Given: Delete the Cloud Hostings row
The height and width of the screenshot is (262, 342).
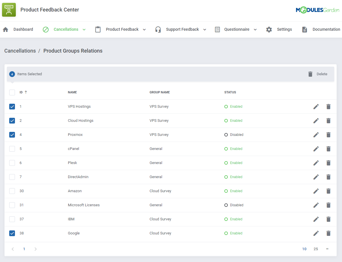Looking at the screenshot, I should click(x=328, y=121).
